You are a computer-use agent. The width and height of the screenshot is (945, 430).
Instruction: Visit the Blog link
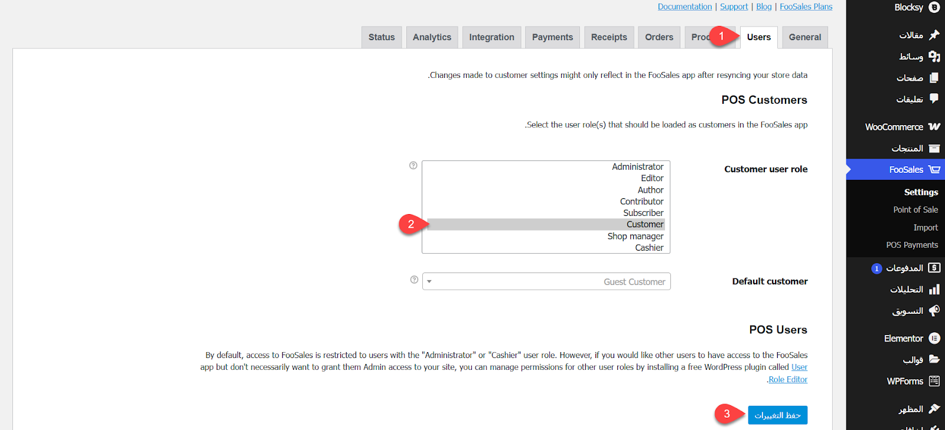coord(764,6)
